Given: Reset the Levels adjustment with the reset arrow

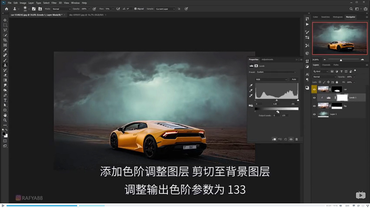Looking at the screenshot, I should point(285,139).
